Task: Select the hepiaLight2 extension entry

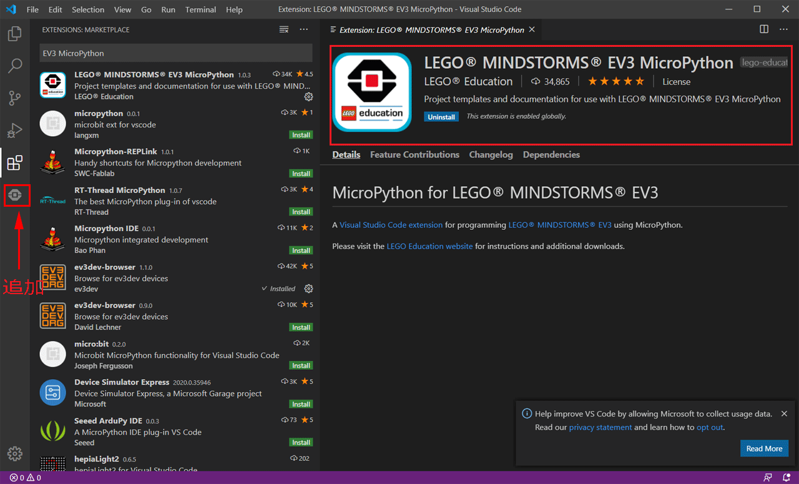Action: [x=175, y=463]
